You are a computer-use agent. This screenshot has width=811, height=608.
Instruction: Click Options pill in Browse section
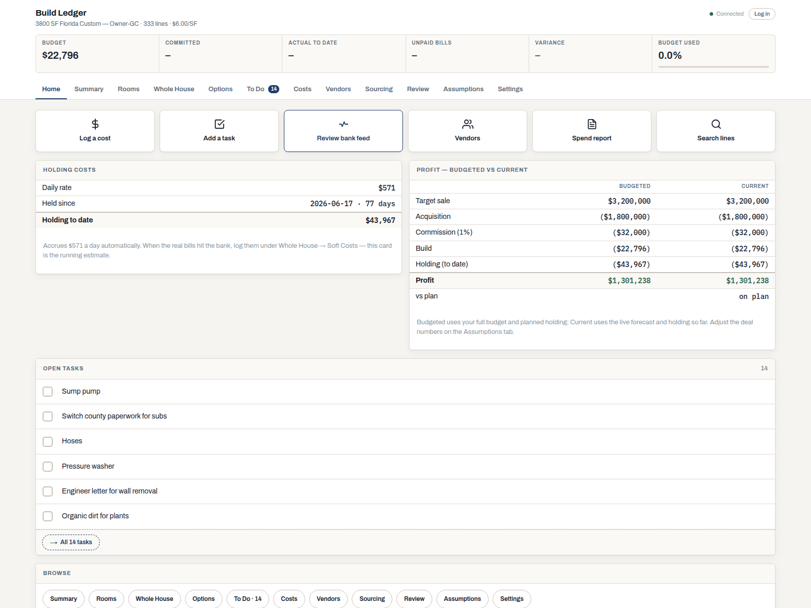point(204,599)
